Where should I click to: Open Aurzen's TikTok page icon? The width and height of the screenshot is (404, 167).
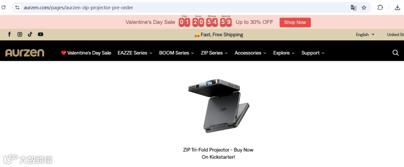pyautogui.click(x=30, y=34)
